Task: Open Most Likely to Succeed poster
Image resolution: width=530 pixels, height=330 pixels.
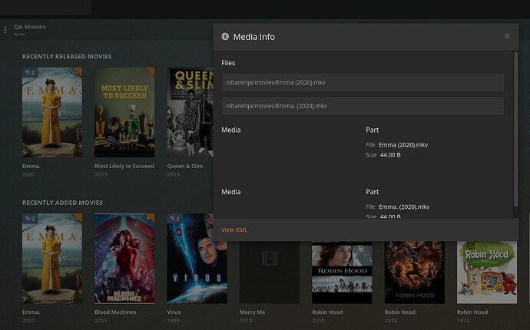Action: pyautogui.click(x=124, y=113)
